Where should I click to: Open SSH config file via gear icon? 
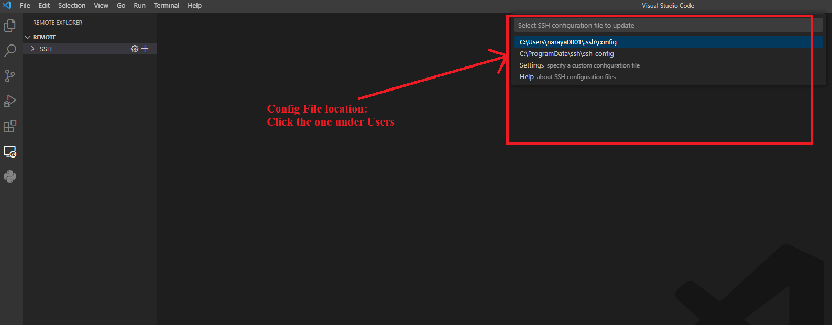coord(135,49)
